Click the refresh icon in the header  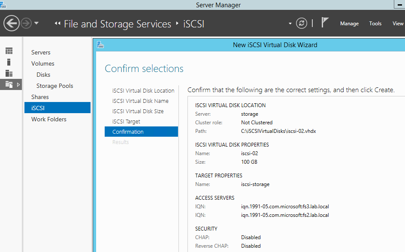tap(302, 23)
